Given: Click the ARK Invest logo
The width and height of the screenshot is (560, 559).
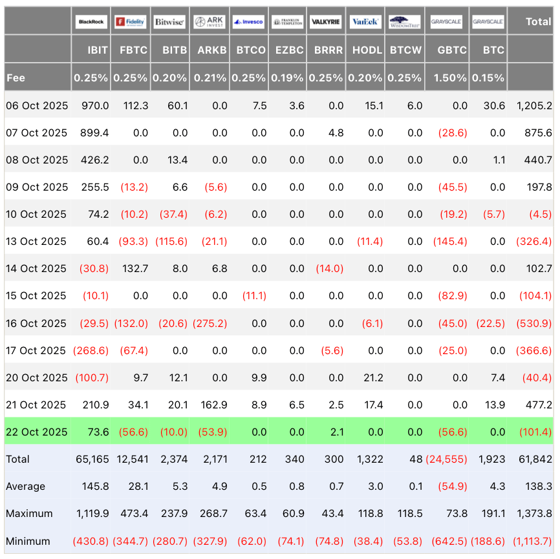Looking at the screenshot, I should tap(210, 22).
